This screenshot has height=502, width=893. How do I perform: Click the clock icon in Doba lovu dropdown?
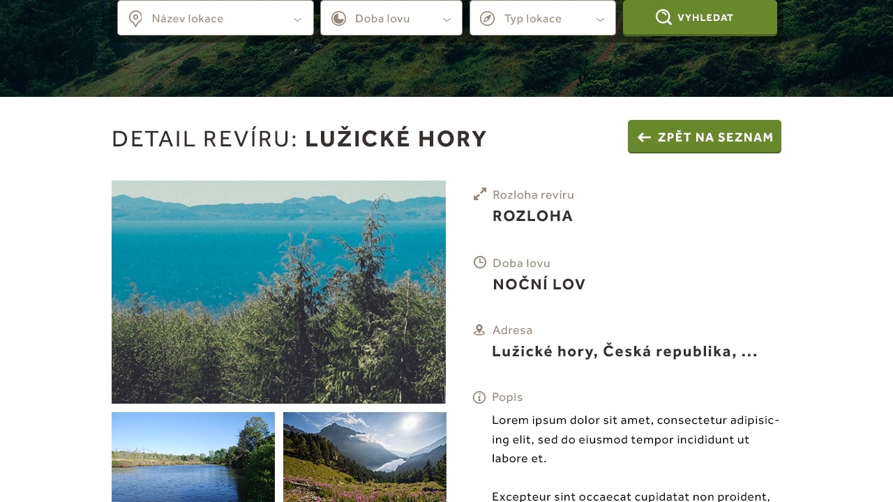pos(339,19)
